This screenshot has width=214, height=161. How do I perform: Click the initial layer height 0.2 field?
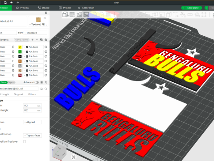tap(33, 110)
